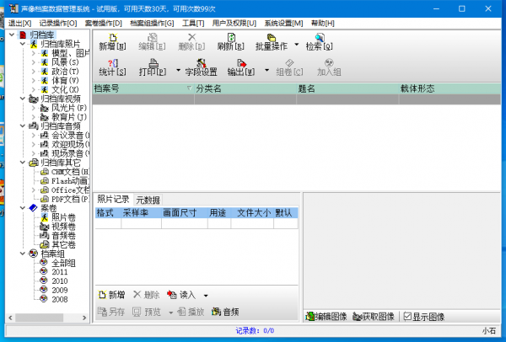The image size is (506, 342).
Task: Open 记录操作[O] menu
Action: [58, 24]
